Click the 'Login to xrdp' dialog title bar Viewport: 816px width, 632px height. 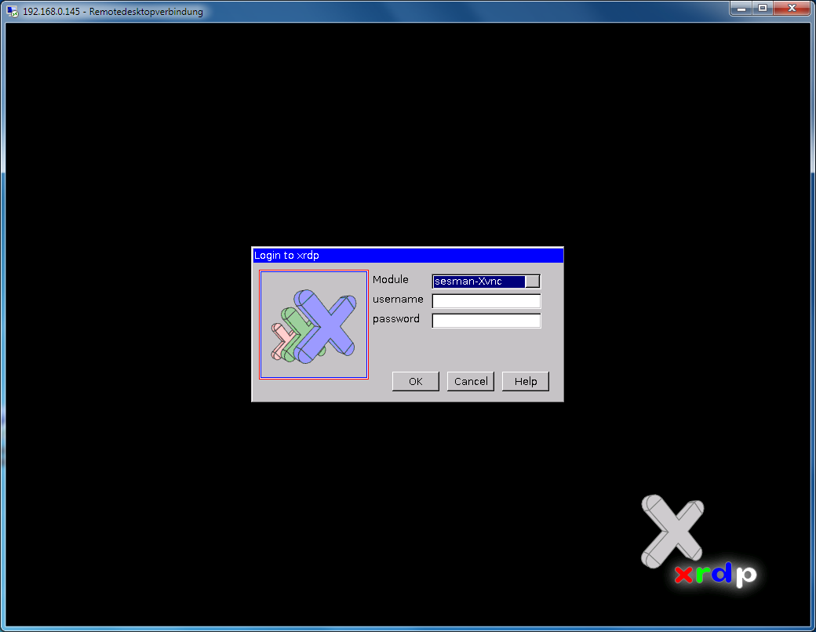click(x=407, y=256)
